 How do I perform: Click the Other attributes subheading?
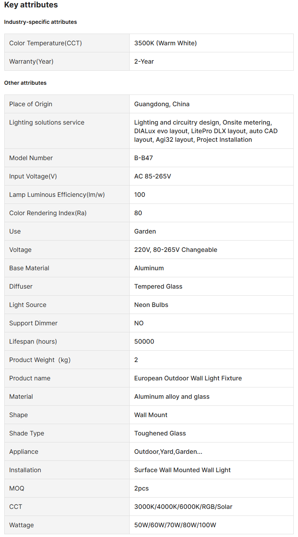[25, 83]
